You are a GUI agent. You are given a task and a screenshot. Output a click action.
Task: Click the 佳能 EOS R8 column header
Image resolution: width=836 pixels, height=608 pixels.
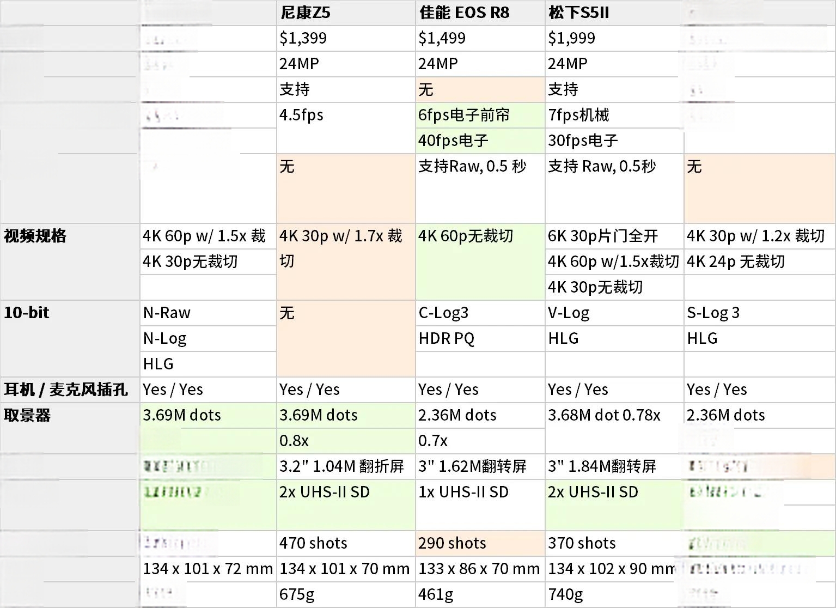[x=480, y=13]
